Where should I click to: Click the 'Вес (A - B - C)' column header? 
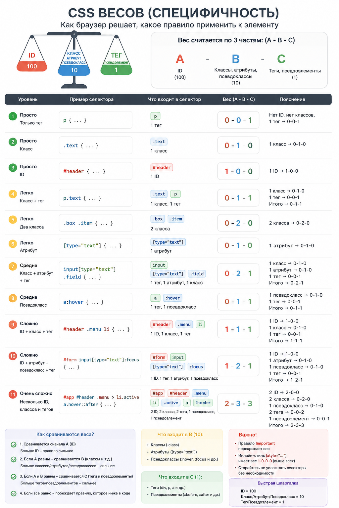tap(239, 99)
